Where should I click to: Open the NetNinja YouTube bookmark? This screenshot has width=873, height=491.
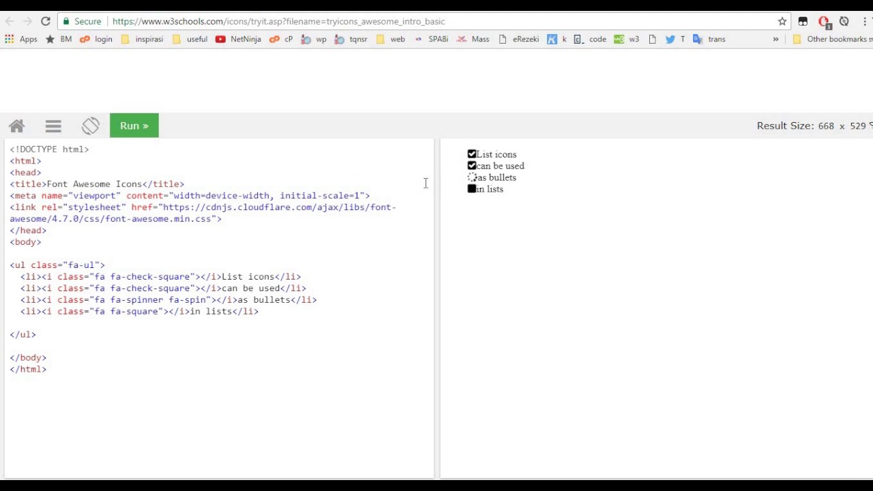238,40
